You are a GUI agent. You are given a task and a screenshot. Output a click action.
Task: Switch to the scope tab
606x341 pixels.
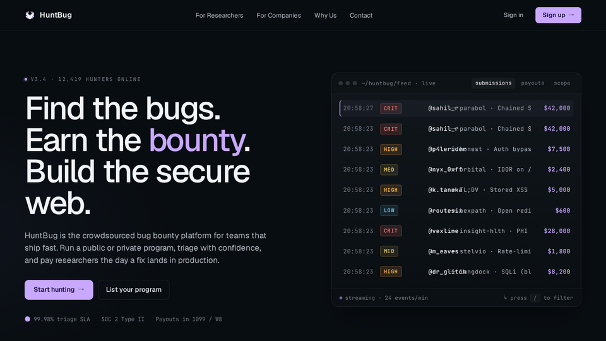click(x=562, y=83)
